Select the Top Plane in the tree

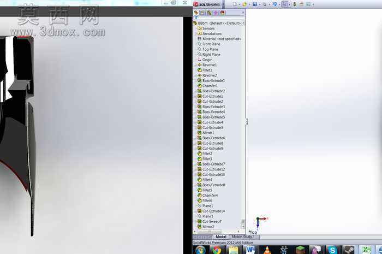[208, 49]
